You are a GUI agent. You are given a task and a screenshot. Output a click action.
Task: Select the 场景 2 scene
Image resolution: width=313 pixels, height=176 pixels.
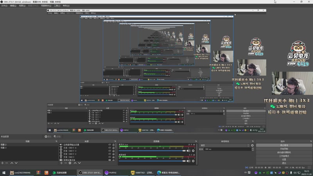click(29, 144)
